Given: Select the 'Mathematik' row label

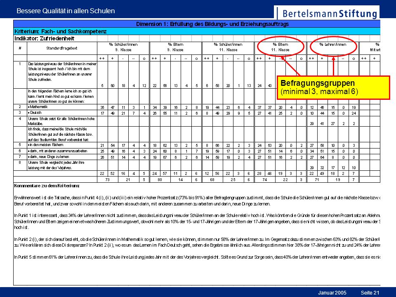Looking at the screenshot, I should pos(38,107).
